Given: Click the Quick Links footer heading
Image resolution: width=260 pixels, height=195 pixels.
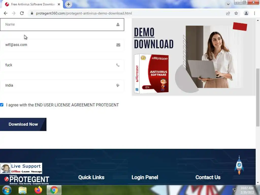Looking at the screenshot, I should 91,177.
